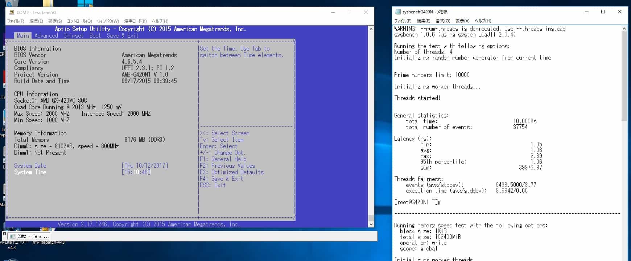The width and height of the screenshot is (631, 261).
Task: Open ファイル(F) menu in Tera Term
Action: (16, 21)
